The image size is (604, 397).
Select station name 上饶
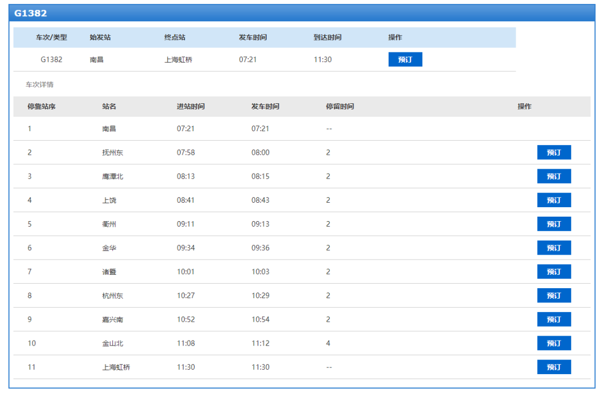(x=109, y=200)
